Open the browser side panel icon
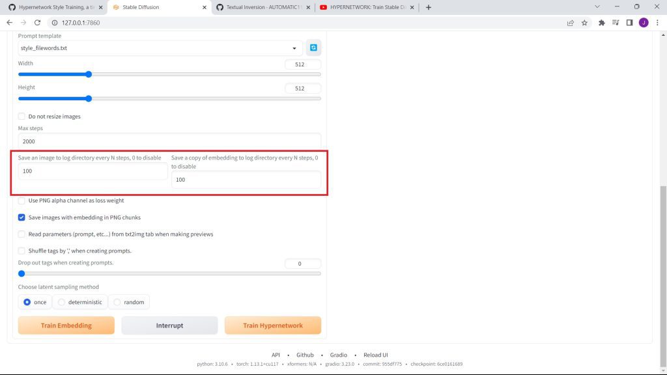This screenshot has width=667, height=375. [629, 23]
